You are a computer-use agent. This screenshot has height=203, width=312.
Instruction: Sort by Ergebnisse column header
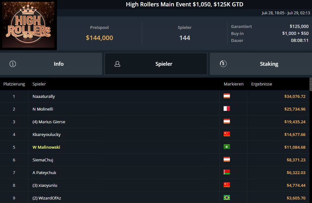click(261, 84)
